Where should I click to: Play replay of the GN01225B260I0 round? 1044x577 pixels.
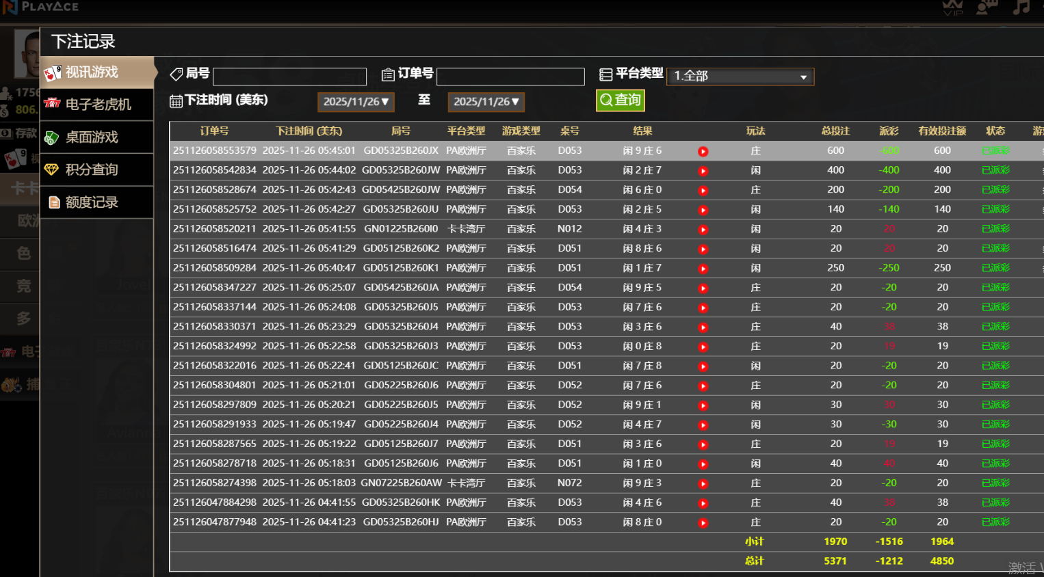pos(703,230)
